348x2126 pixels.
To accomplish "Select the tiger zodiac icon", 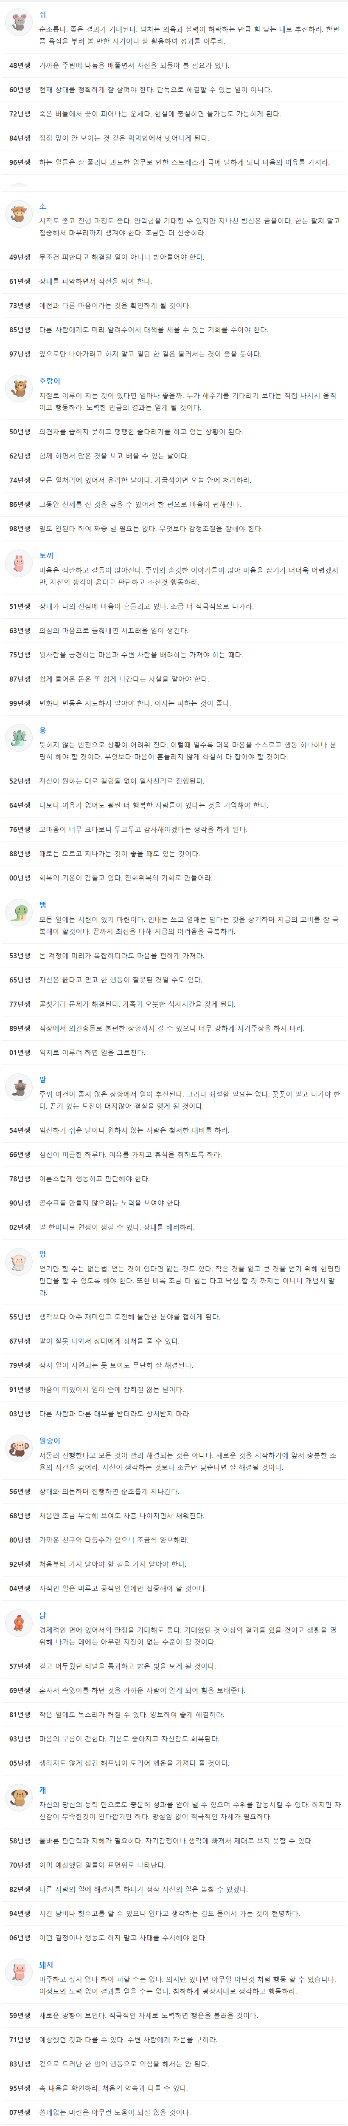I will click(19, 390).
